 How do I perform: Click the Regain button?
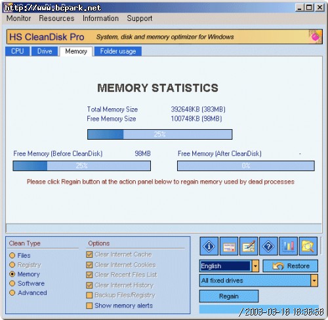coord(229,296)
